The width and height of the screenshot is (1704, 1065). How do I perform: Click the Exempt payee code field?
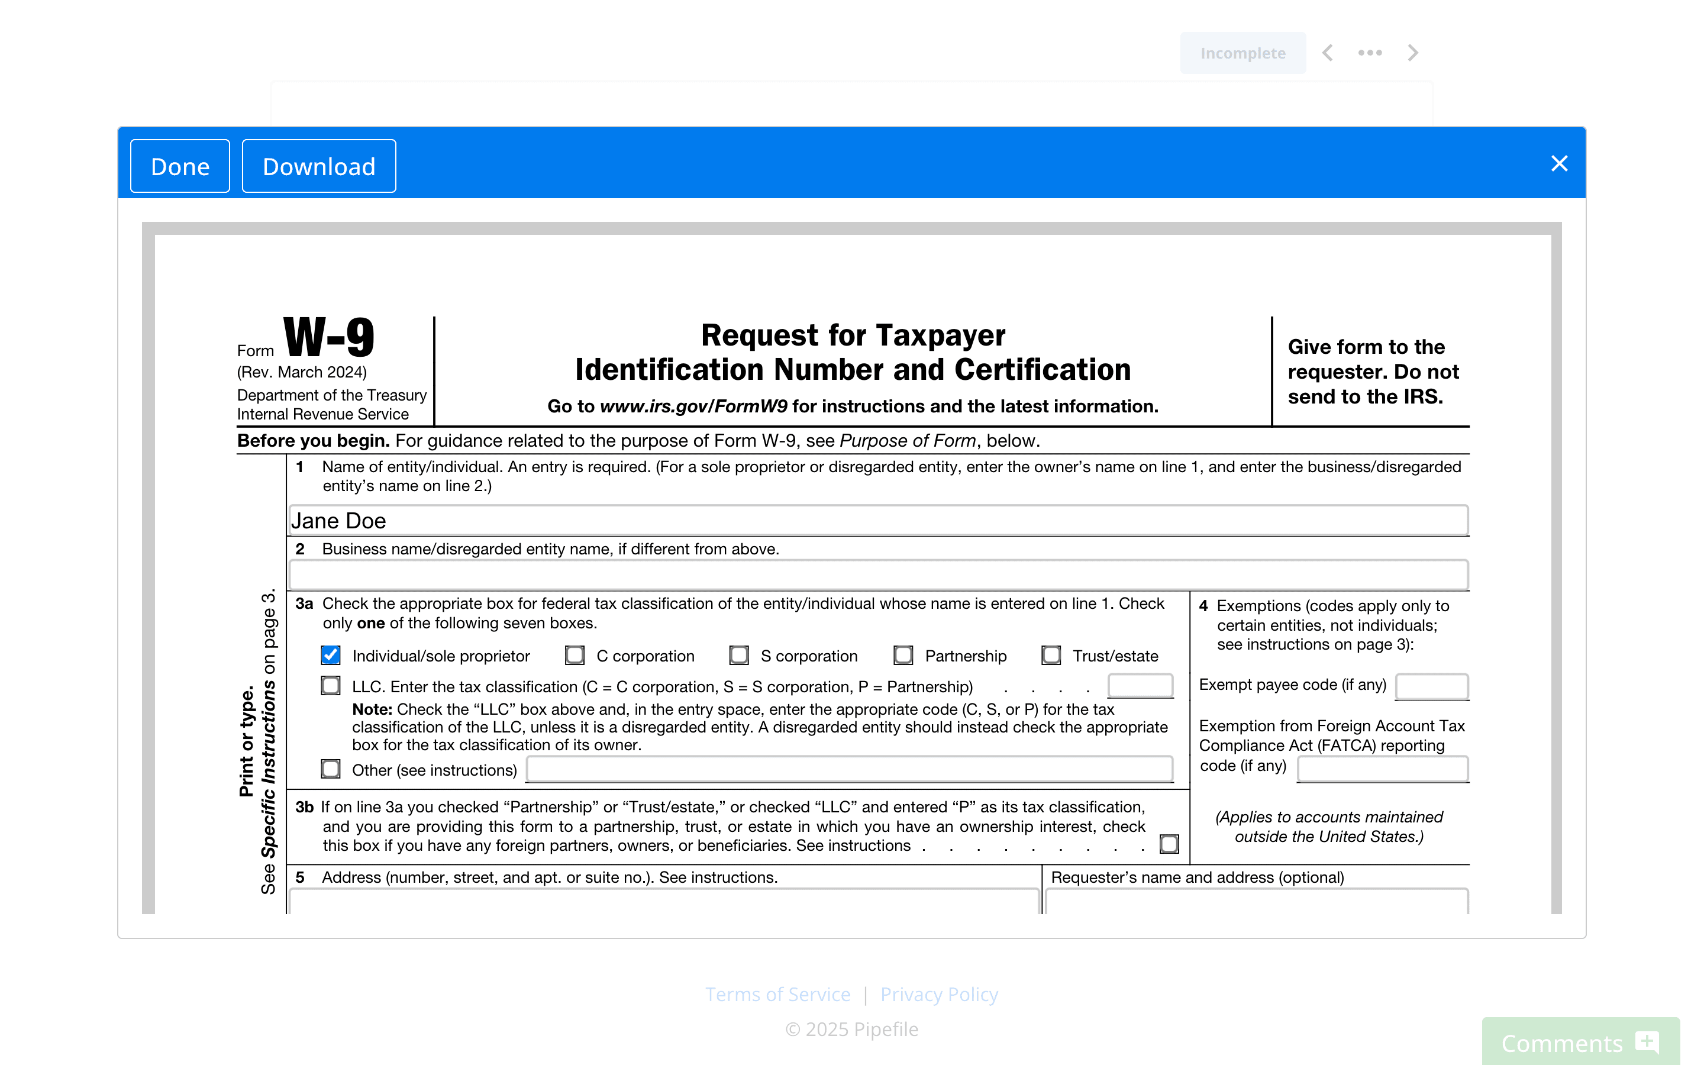coord(1431,686)
